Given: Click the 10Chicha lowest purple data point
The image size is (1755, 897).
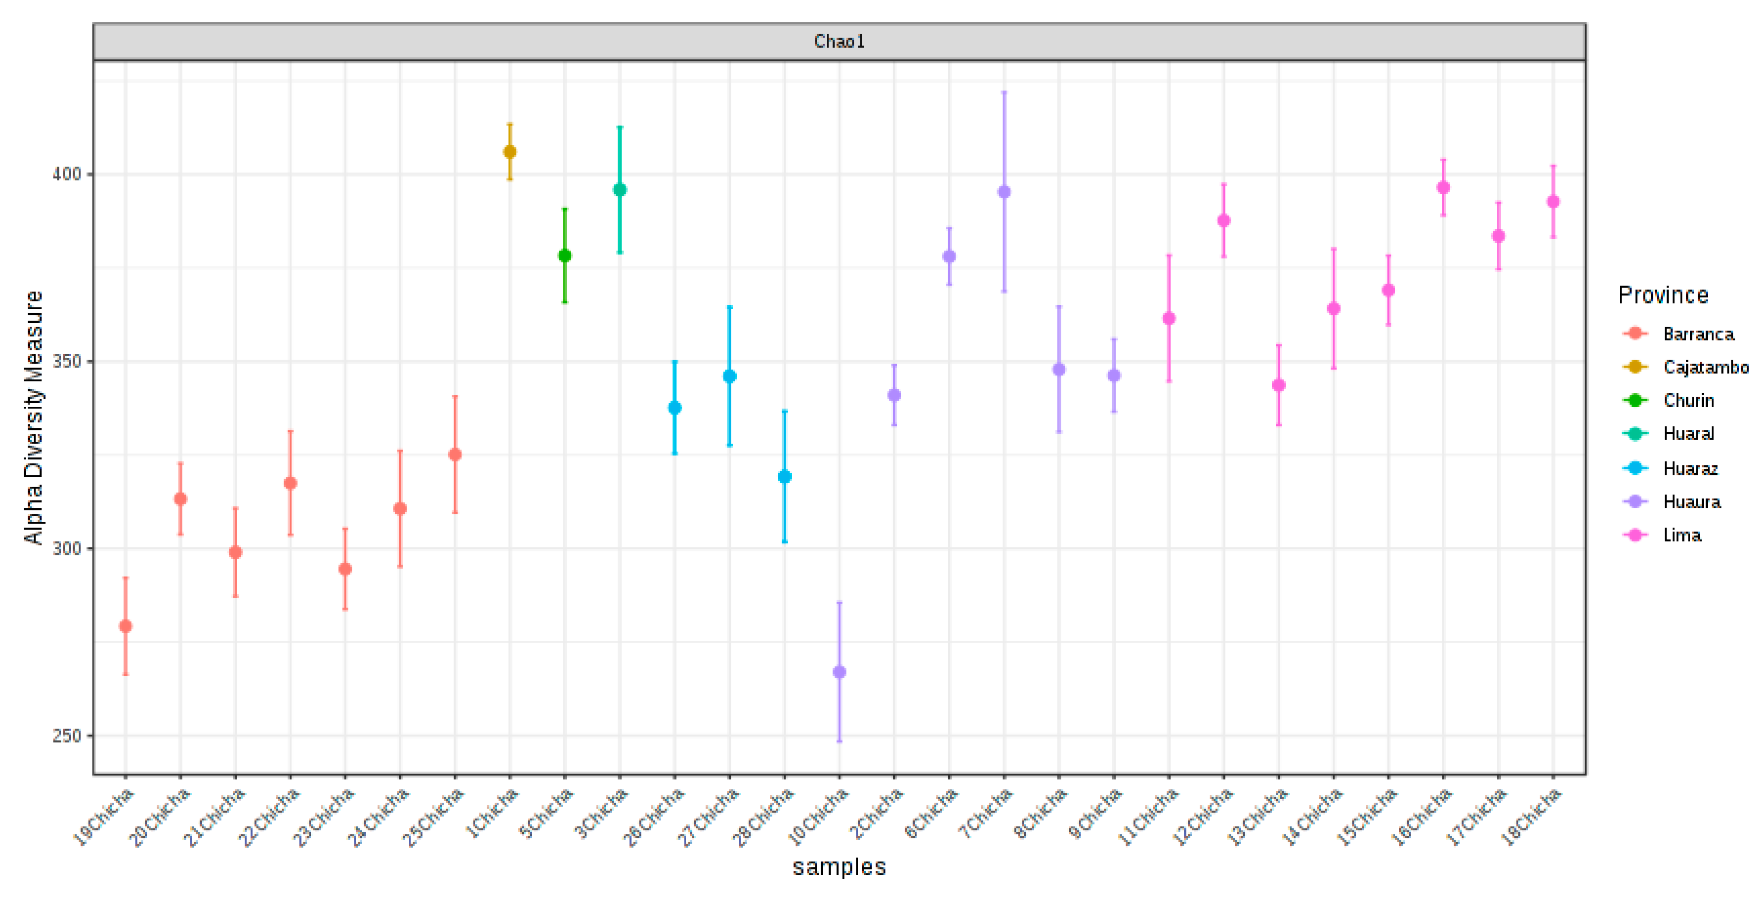Looking at the screenshot, I should 839,672.
